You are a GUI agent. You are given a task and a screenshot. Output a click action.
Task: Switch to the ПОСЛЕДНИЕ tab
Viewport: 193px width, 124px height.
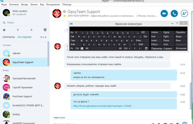(25, 37)
